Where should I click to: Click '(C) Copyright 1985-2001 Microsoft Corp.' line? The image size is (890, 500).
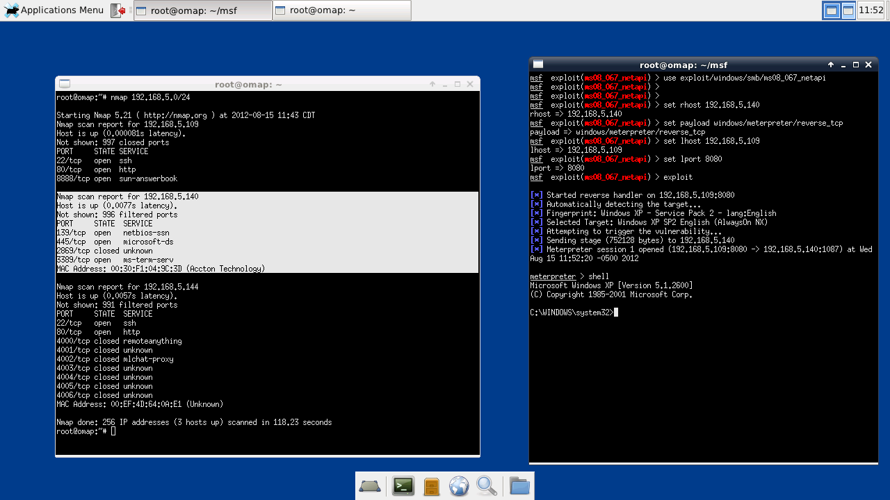(x=611, y=294)
